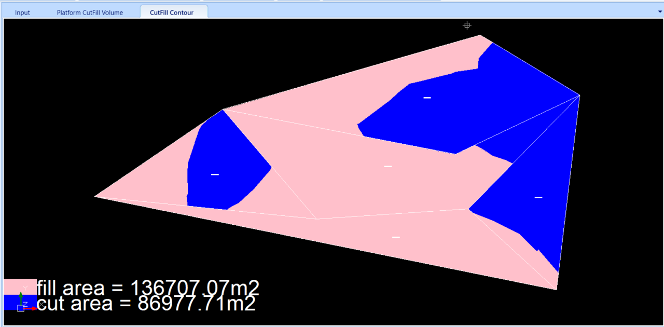Click the fill area measurement text
The height and width of the screenshot is (327, 664).
pos(147,289)
